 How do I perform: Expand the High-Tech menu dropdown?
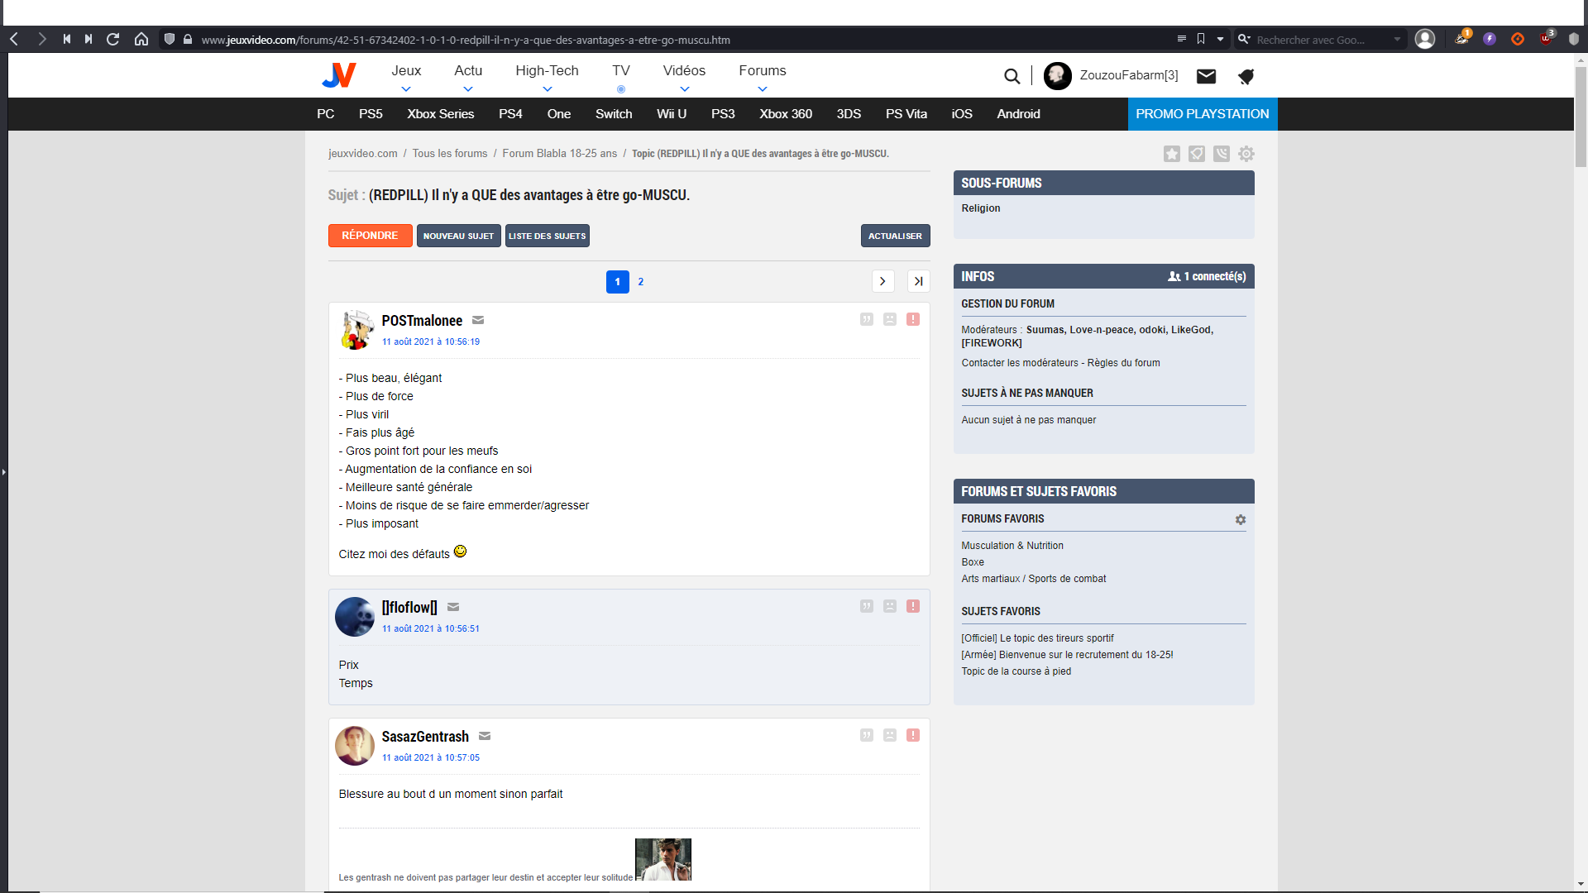pyautogui.click(x=547, y=89)
